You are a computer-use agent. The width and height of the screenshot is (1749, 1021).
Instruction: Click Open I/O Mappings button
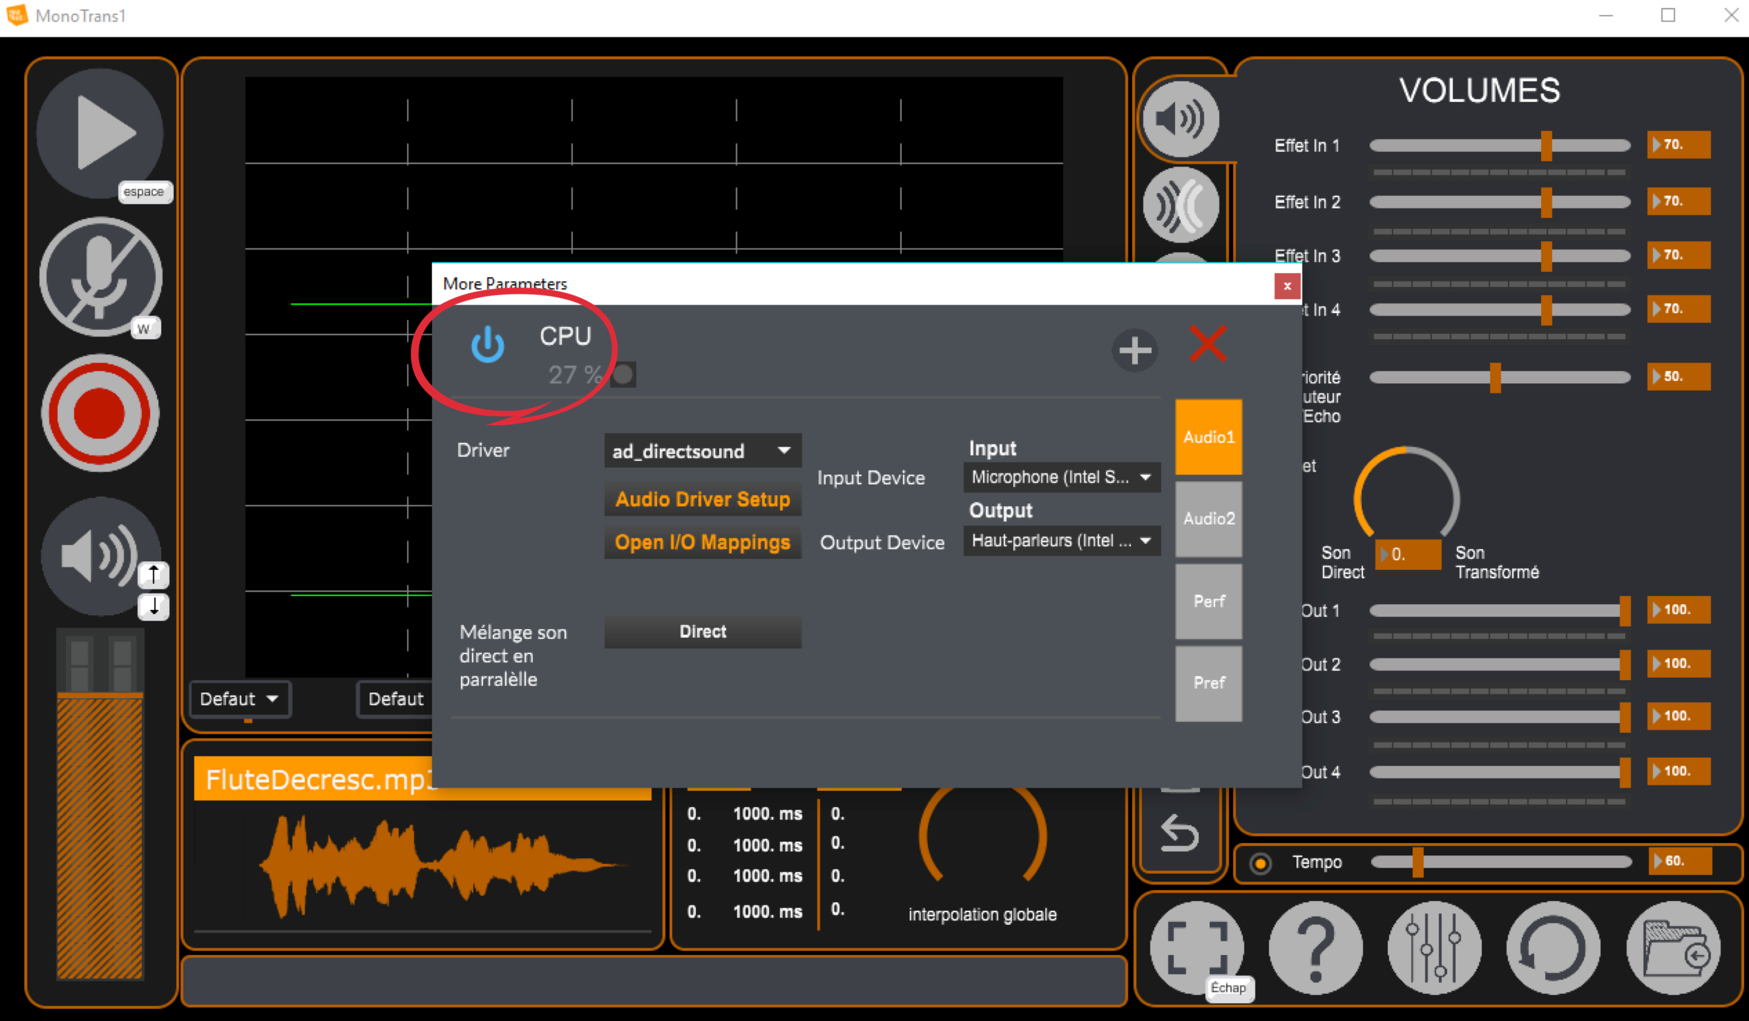point(702,543)
